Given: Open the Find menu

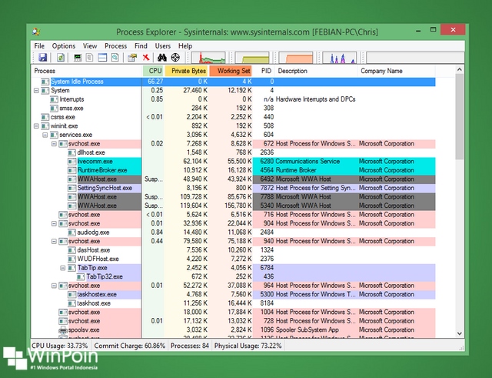Looking at the screenshot, I should [x=141, y=46].
